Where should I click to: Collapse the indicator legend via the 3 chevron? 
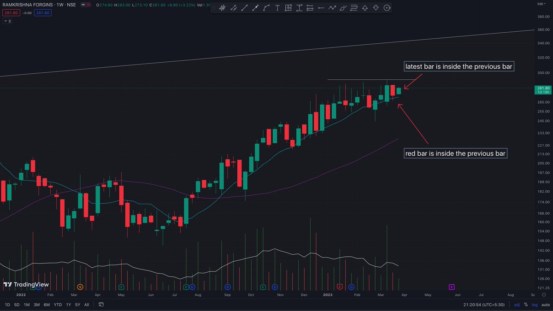click(6, 21)
